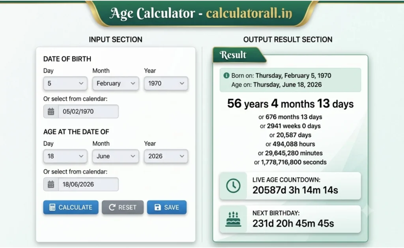404x248 pixels.
Task: Click the '20587d 3h 14m 14s' countdown value
Action: [295, 190]
